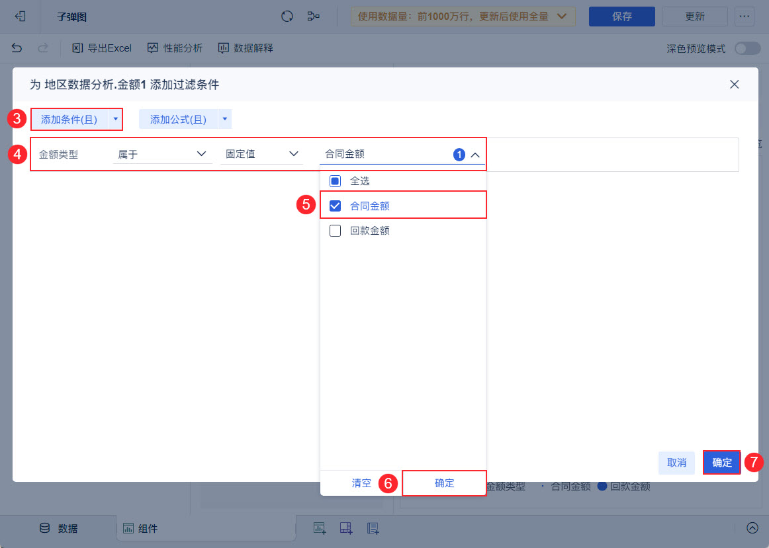
Task: Check the 回款金额 checkbox
Action: click(335, 230)
